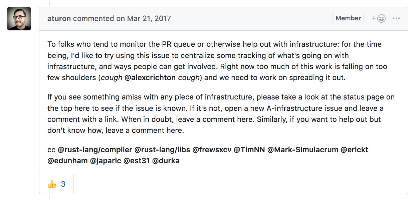
Task: Open aturon's username link
Action: 59,18
